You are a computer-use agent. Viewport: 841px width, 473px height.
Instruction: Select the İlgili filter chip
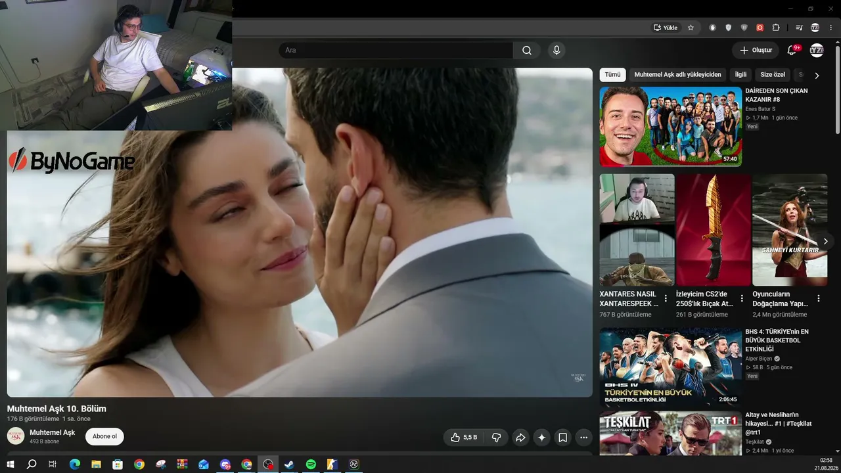(740, 75)
